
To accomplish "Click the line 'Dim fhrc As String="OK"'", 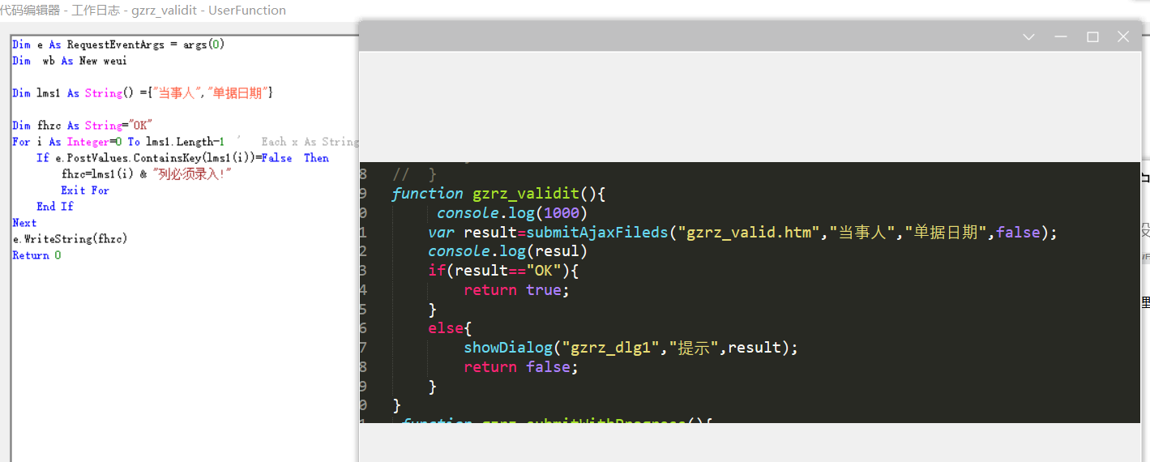I will coord(83,126).
